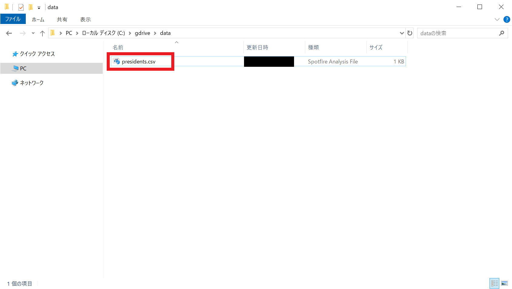Click data in the address breadcrumb
The height and width of the screenshot is (289, 512).
pyautogui.click(x=165, y=33)
